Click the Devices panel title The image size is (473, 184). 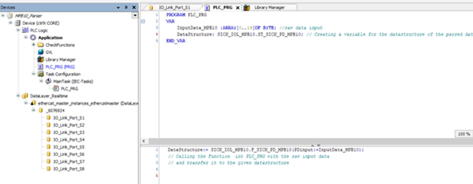coord(8,7)
